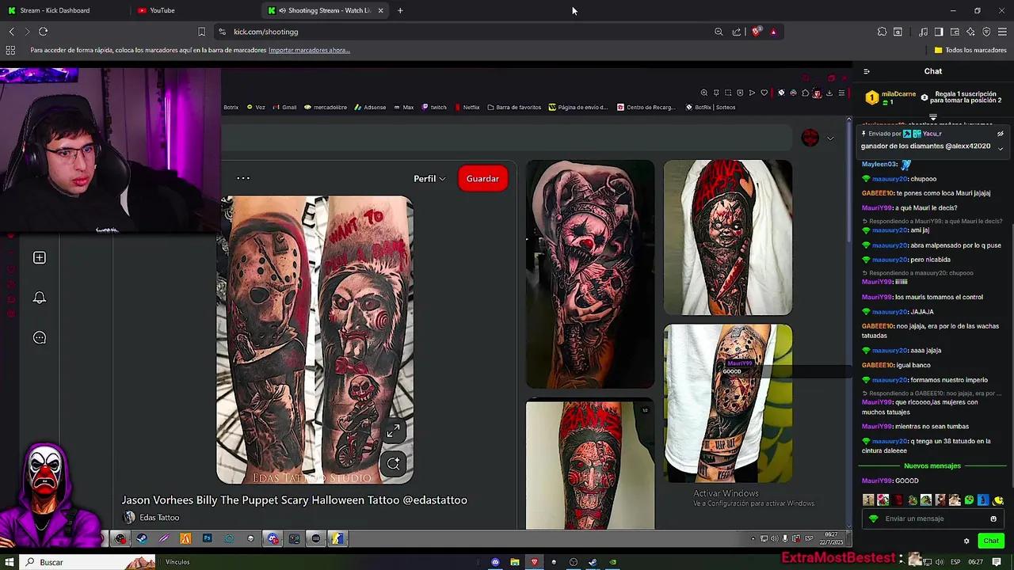Open Pinterest notifications bell icon
The width and height of the screenshot is (1014, 570).
pos(40,298)
